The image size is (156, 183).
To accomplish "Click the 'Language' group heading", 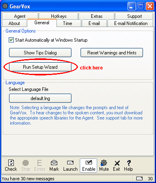I will pyautogui.click(x=15, y=83).
